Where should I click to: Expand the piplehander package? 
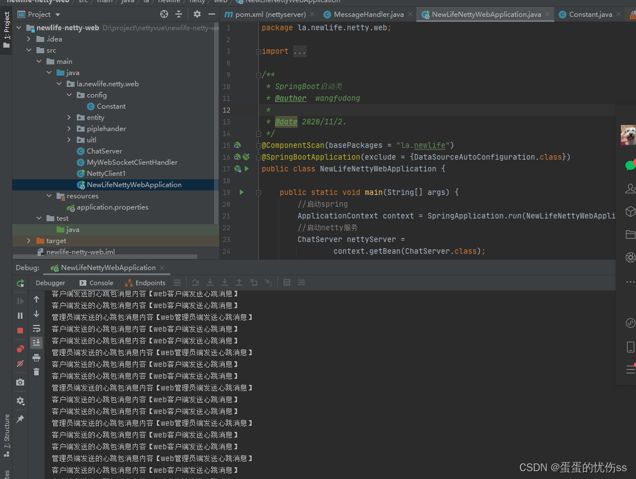(69, 128)
